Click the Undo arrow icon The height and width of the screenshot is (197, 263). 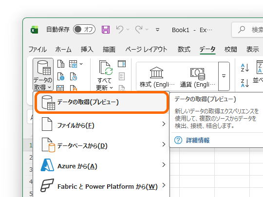(120, 30)
